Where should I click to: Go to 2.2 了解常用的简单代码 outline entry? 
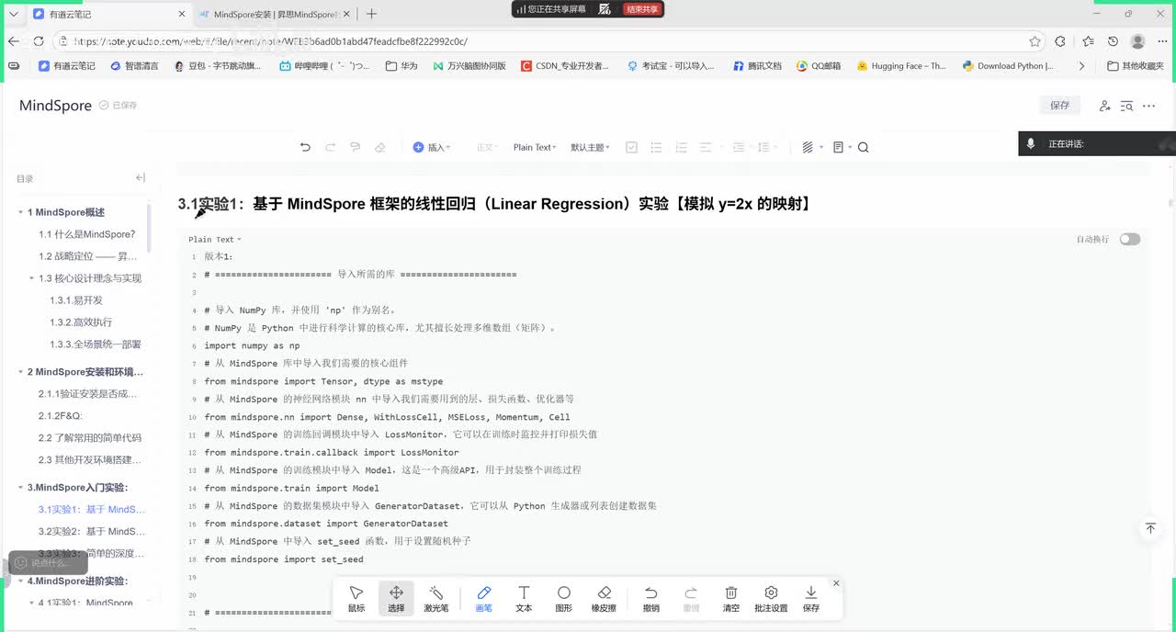coord(90,438)
